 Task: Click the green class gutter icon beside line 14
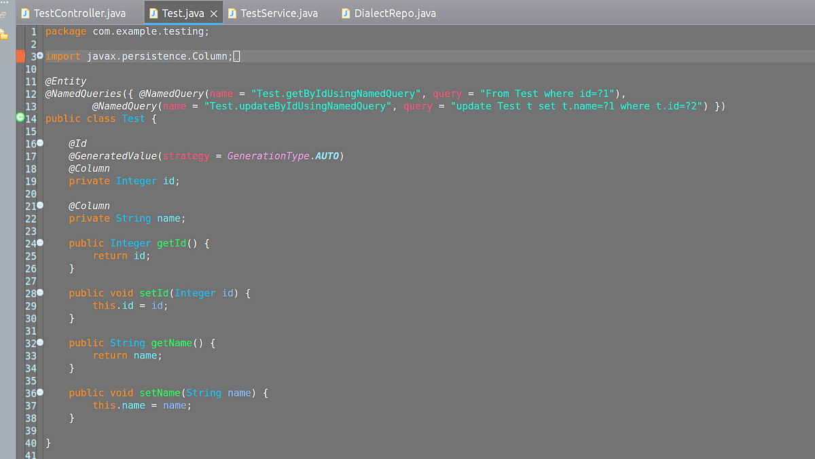pos(20,118)
